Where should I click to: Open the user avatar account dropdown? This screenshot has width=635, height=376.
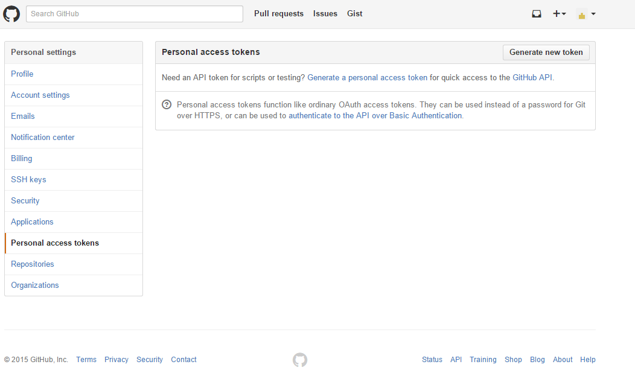[586, 14]
